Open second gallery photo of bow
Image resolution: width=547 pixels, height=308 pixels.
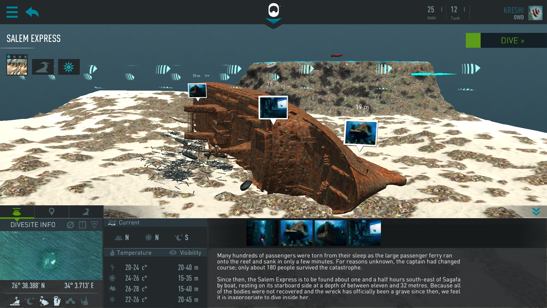tap(297, 233)
